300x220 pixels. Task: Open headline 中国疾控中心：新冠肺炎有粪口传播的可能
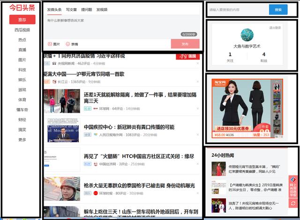tap(129, 127)
